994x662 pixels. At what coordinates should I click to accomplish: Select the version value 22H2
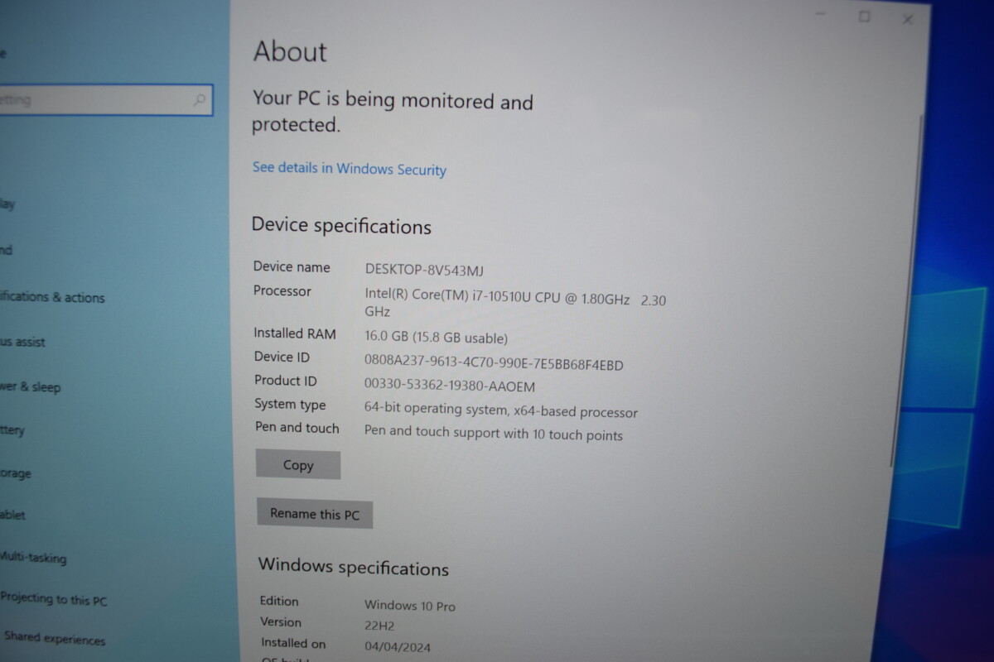click(380, 627)
